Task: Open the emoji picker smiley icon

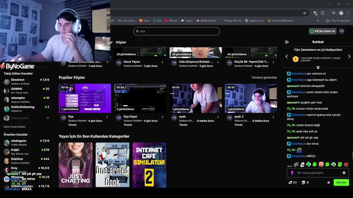Action: click(344, 173)
